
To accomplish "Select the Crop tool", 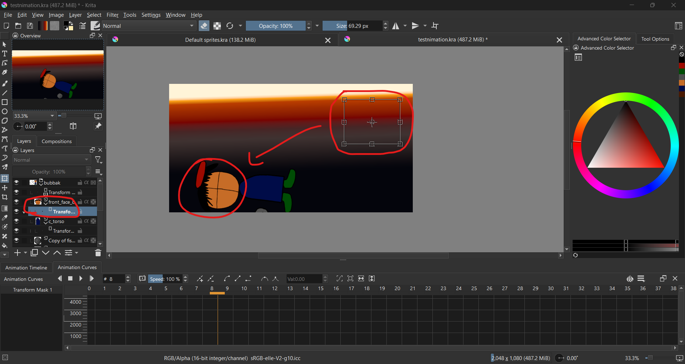I will pyautogui.click(x=5, y=197).
